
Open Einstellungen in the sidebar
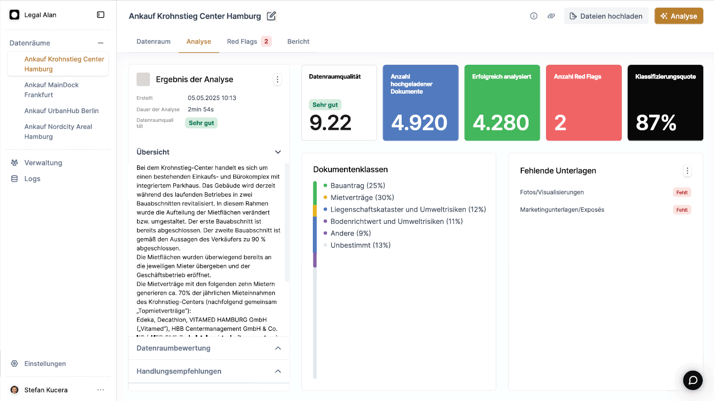tap(45, 363)
